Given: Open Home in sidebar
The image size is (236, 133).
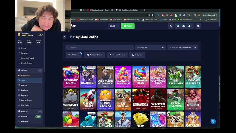Looking at the screenshot, I should [24, 48].
